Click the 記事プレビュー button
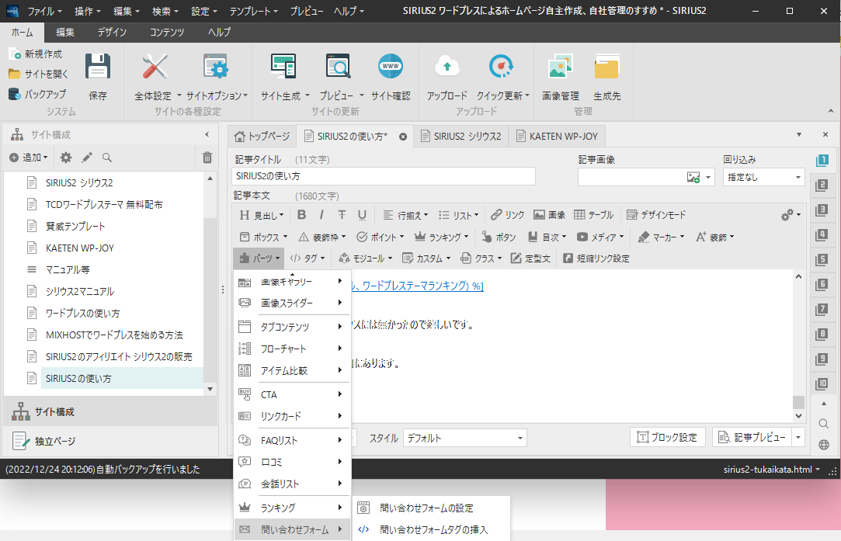This screenshot has height=541, width=841. (752, 438)
